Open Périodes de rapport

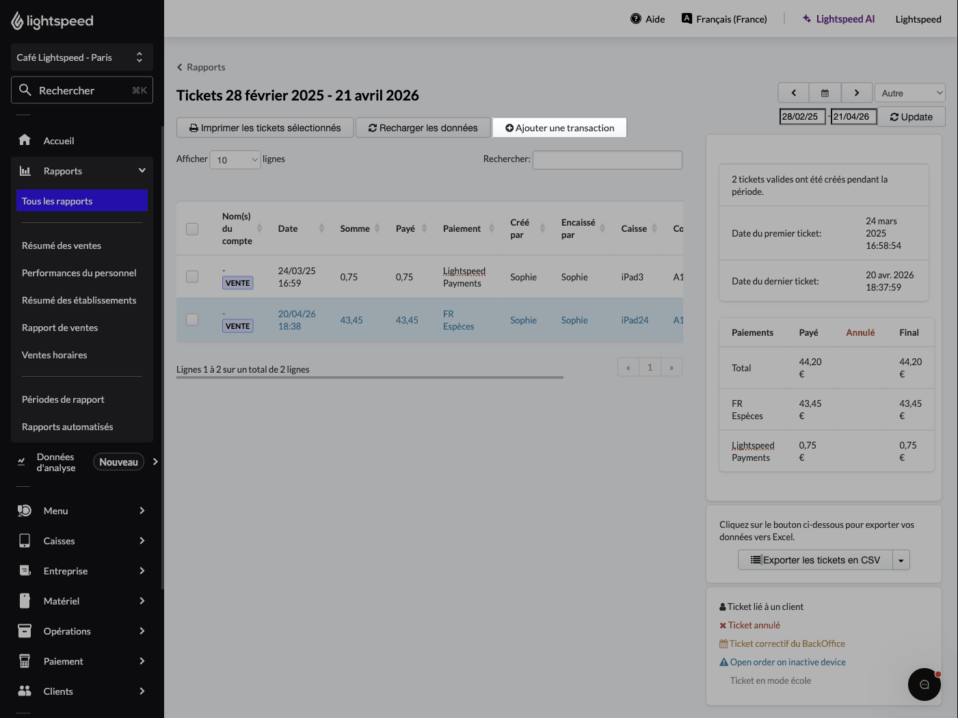click(x=63, y=399)
